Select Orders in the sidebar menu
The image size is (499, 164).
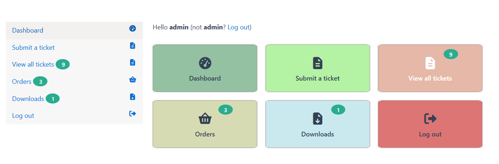(22, 82)
